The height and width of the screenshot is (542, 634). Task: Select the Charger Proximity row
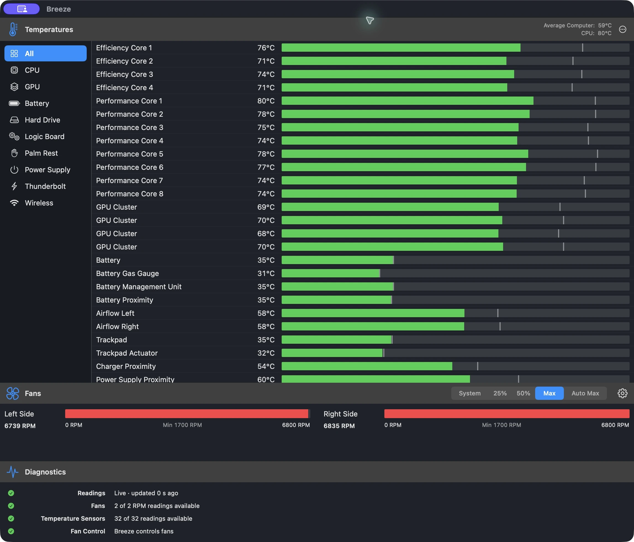pyautogui.click(x=363, y=366)
